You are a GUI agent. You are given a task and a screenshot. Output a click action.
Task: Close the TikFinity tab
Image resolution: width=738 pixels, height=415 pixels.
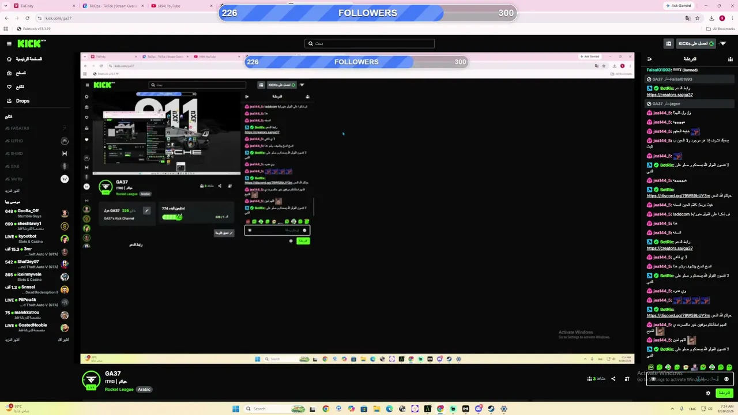tap(74, 6)
